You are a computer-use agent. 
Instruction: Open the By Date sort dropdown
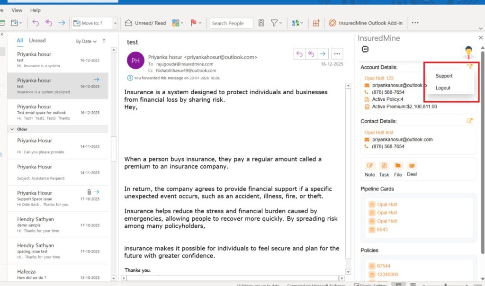pos(86,41)
